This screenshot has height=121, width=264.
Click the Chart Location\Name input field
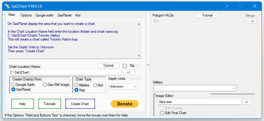pos(65,72)
